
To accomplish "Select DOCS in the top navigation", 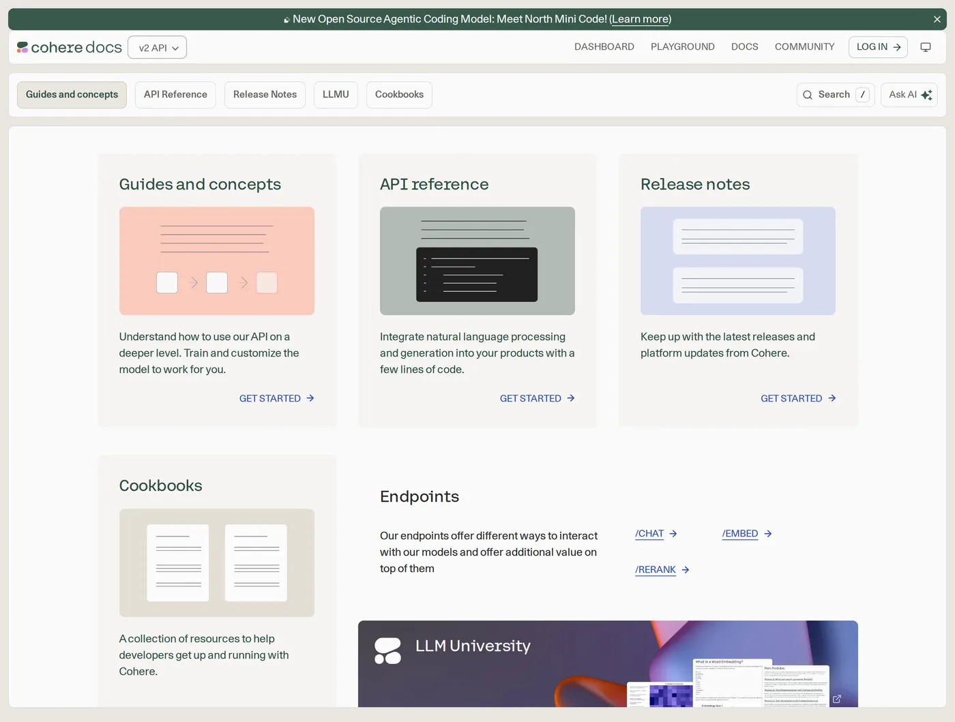I will [745, 47].
